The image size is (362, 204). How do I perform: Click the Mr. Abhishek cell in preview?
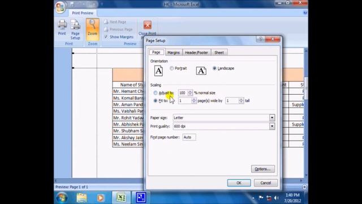pos(128,124)
